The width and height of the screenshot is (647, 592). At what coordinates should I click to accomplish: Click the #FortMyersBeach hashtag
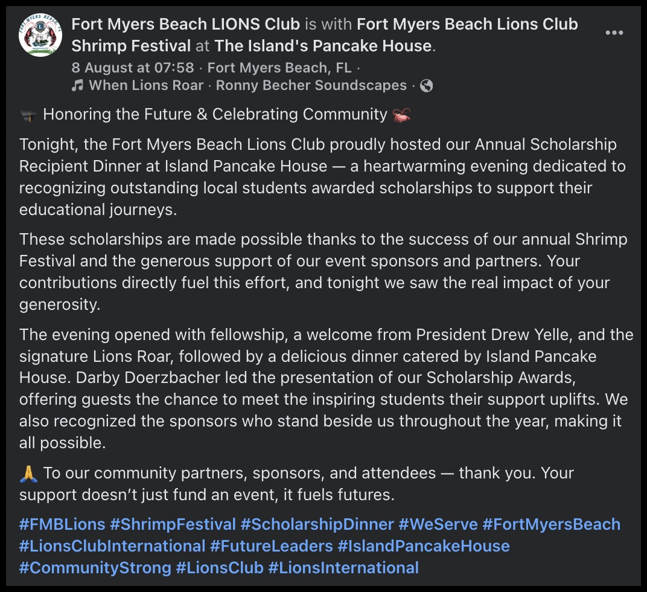coord(552,524)
